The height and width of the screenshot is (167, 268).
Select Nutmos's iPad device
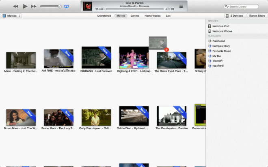(x=222, y=26)
